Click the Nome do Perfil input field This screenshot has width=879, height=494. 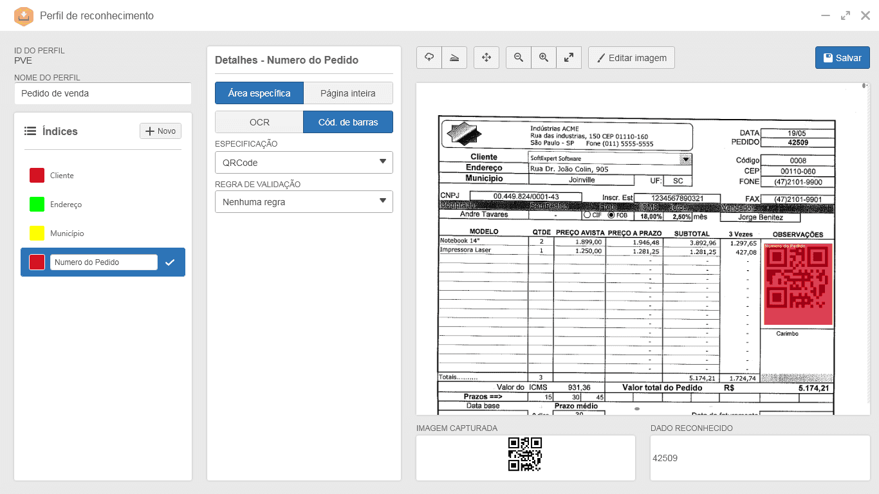click(103, 93)
